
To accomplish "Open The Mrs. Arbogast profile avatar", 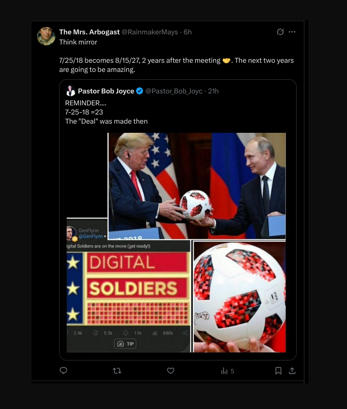I will pyautogui.click(x=46, y=36).
